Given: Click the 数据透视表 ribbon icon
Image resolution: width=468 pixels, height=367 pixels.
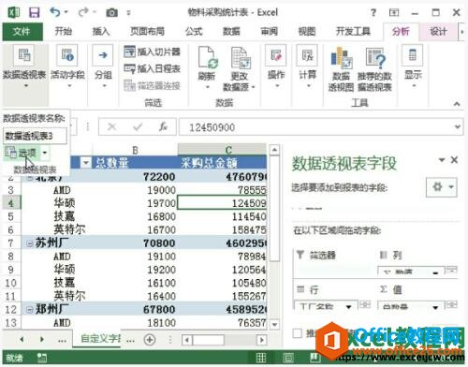Looking at the screenshot, I should pos(24,56).
